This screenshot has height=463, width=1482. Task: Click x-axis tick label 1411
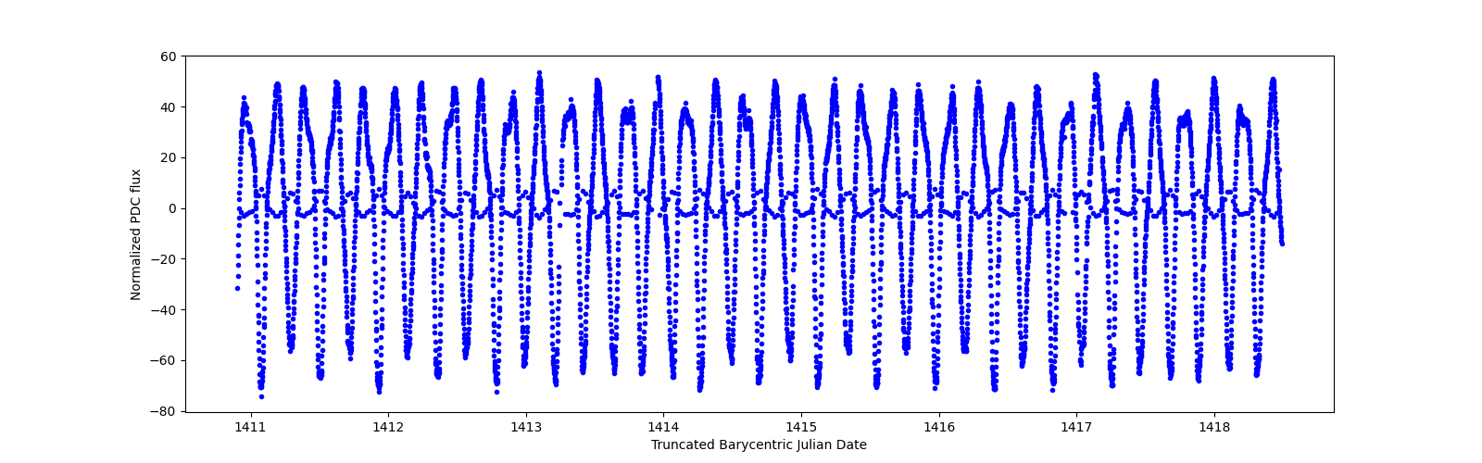point(250,427)
